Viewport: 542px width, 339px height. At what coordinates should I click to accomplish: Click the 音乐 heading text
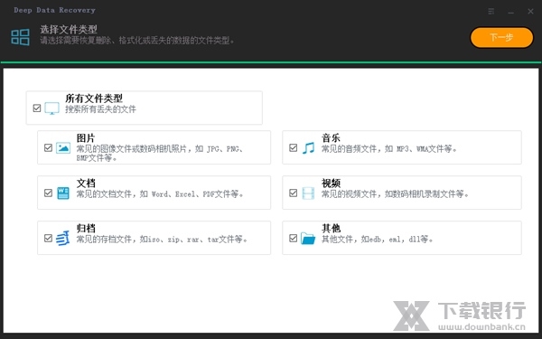pos(331,138)
